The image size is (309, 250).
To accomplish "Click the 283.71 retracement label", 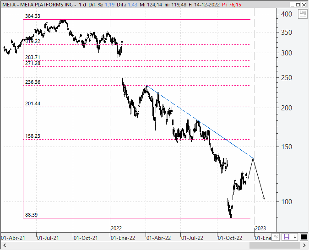I will (33, 57).
